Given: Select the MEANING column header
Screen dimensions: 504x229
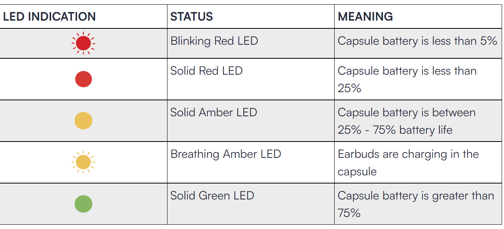Looking at the screenshot, I should (365, 17).
